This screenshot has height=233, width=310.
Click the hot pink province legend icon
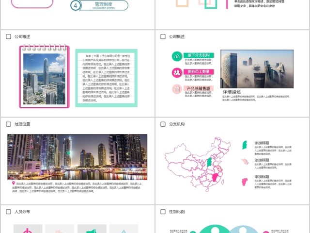245,182
